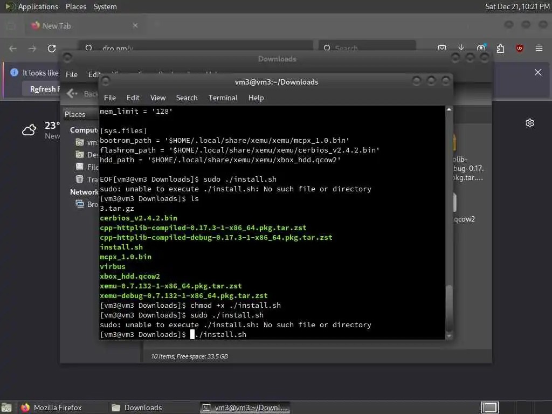This screenshot has height=414, width=552.
Task: Open the uBlock Origin extension icon
Action: tap(519, 48)
